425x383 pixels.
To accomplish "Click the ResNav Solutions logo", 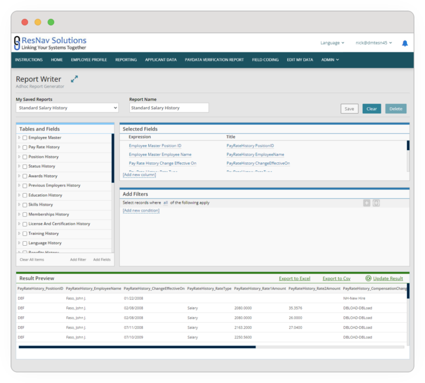I will [50, 43].
